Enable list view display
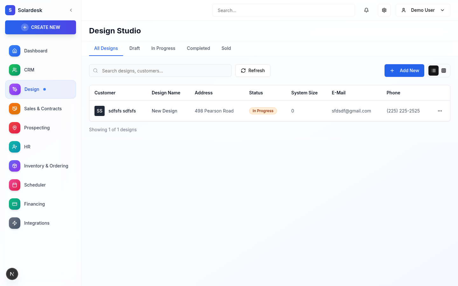 [434, 70]
